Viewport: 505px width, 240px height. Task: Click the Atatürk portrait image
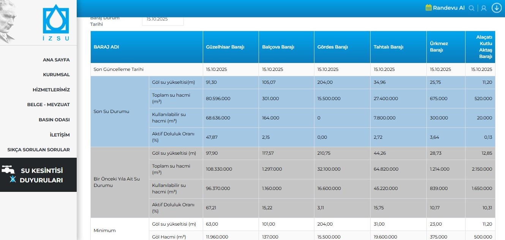click(8, 21)
